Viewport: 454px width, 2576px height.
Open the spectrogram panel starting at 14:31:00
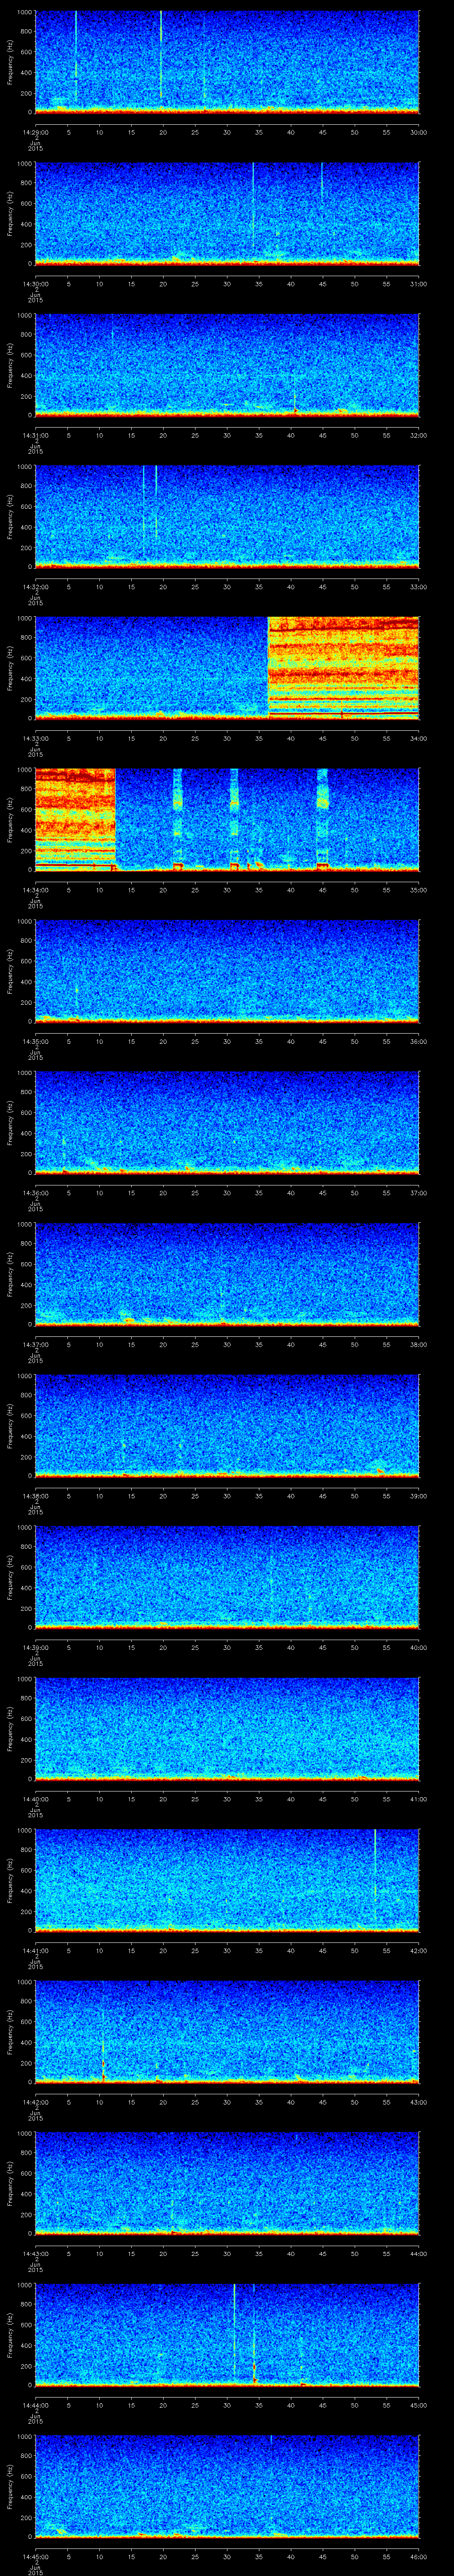(227, 365)
